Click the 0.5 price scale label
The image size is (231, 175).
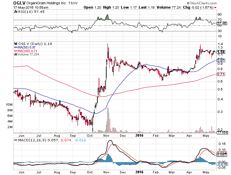(x=220, y=89)
